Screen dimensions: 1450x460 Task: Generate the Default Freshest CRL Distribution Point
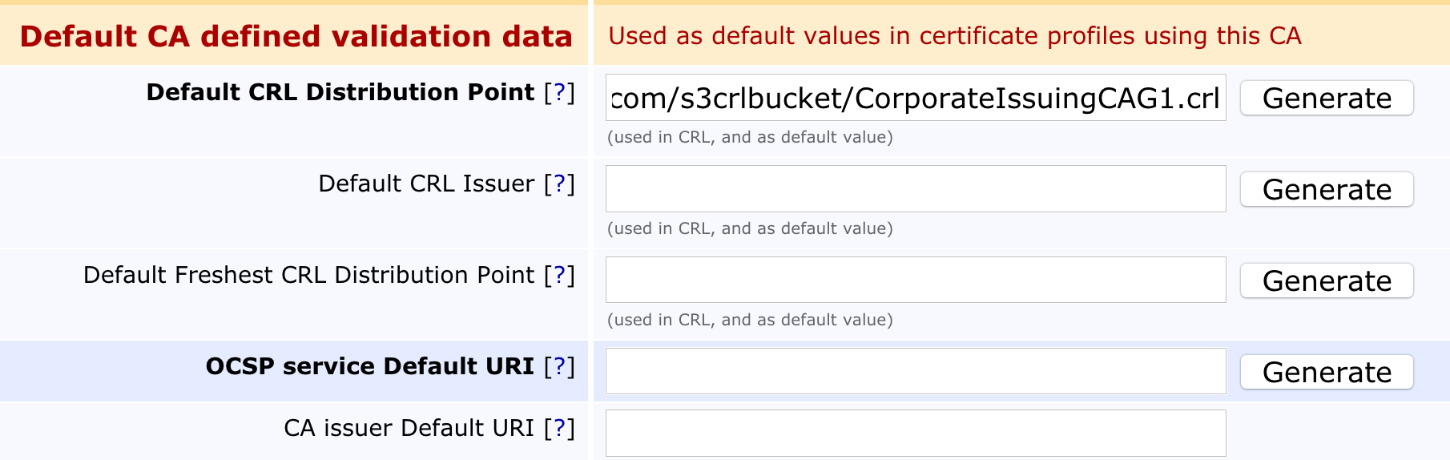(x=1326, y=281)
